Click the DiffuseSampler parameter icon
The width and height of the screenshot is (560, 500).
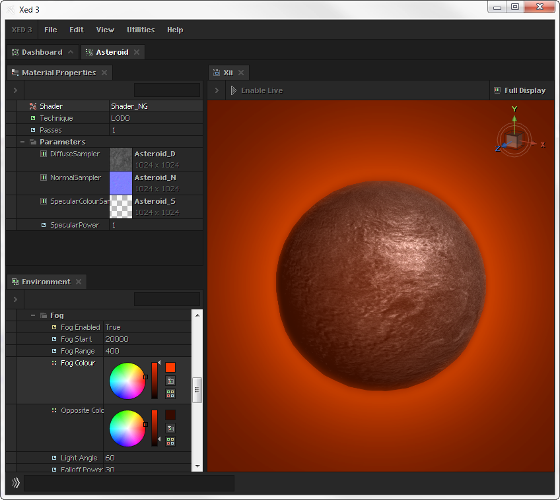44,154
